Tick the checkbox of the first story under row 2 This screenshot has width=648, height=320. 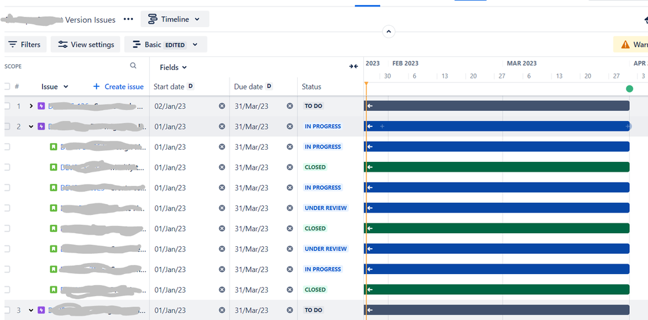(x=6, y=146)
